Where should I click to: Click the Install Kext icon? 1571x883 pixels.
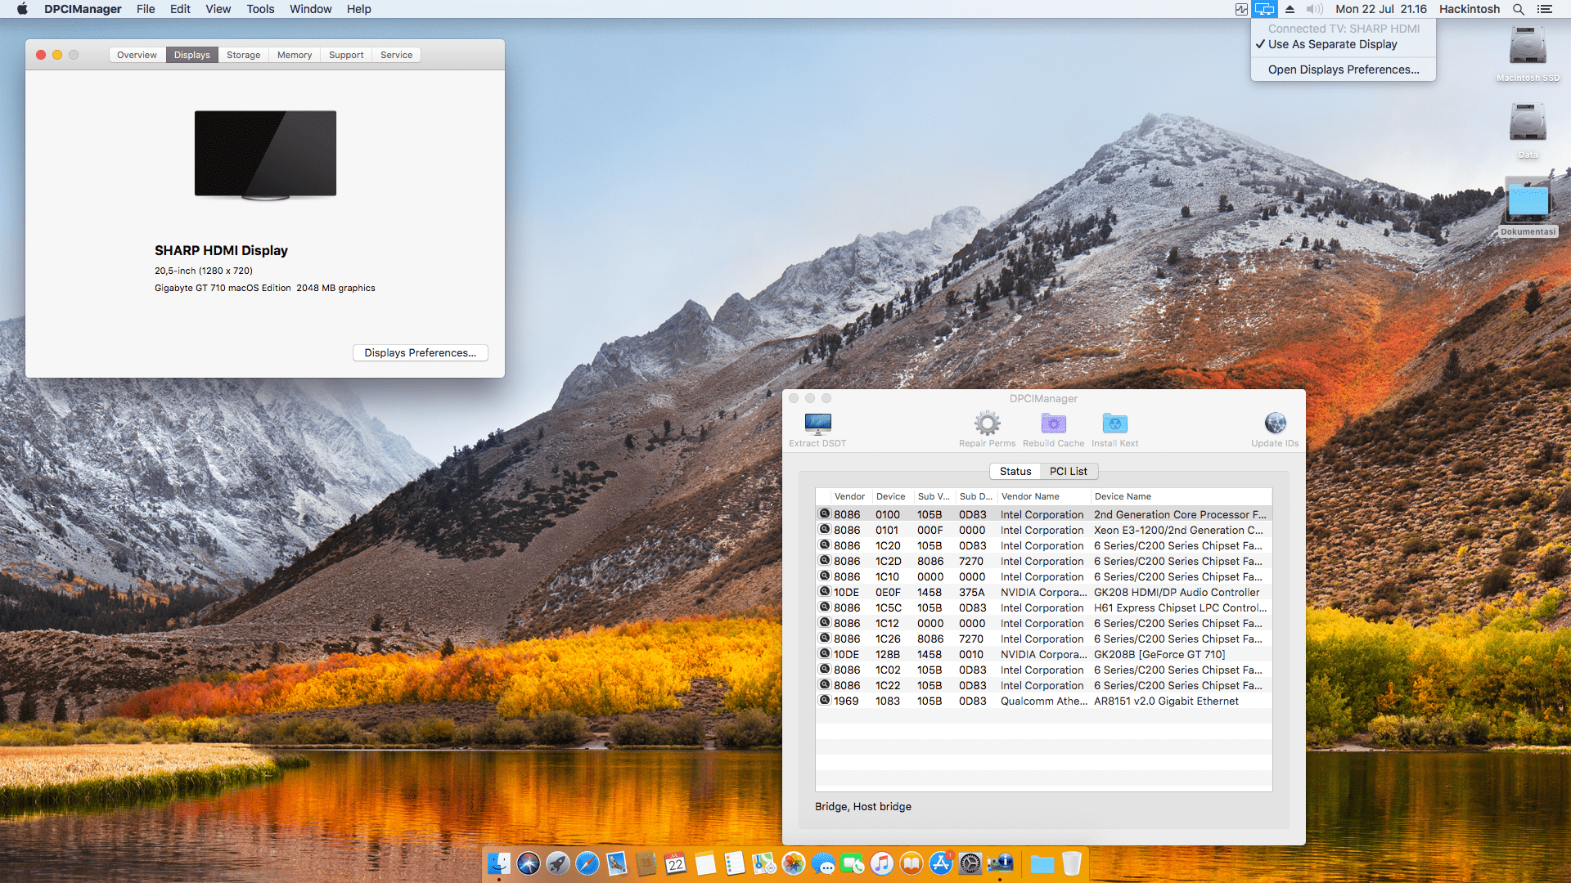click(x=1114, y=424)
